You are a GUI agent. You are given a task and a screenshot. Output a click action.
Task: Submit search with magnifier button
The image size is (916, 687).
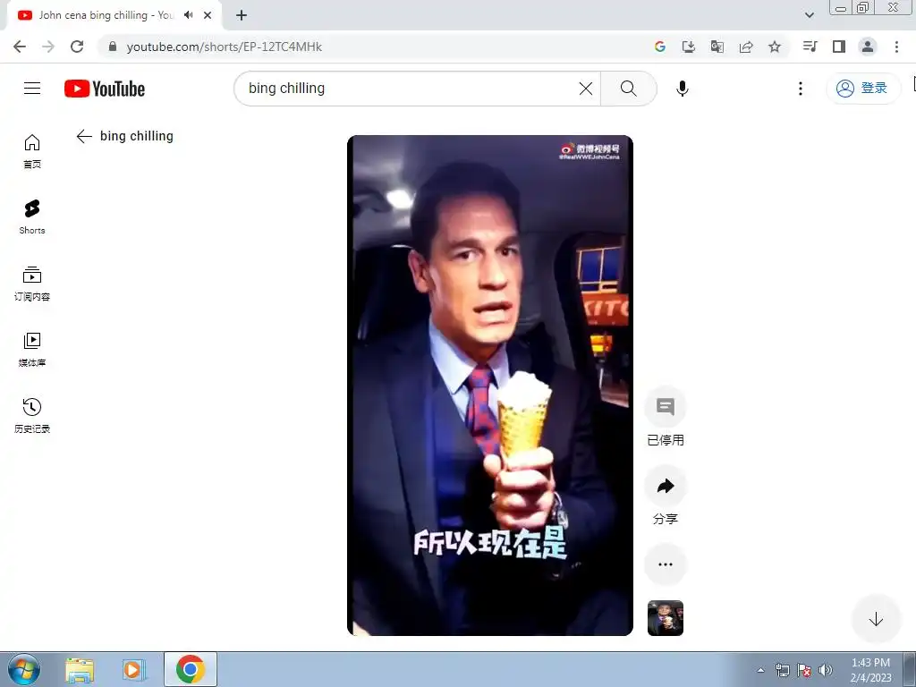[629, 89]
